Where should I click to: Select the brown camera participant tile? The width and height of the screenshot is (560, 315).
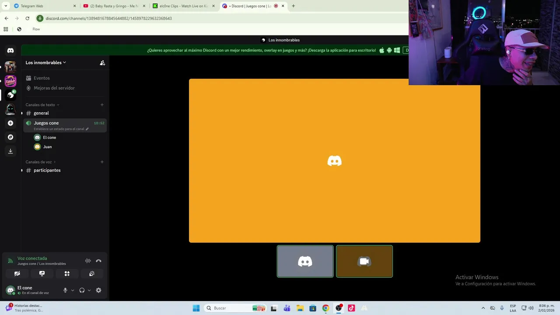364,261
